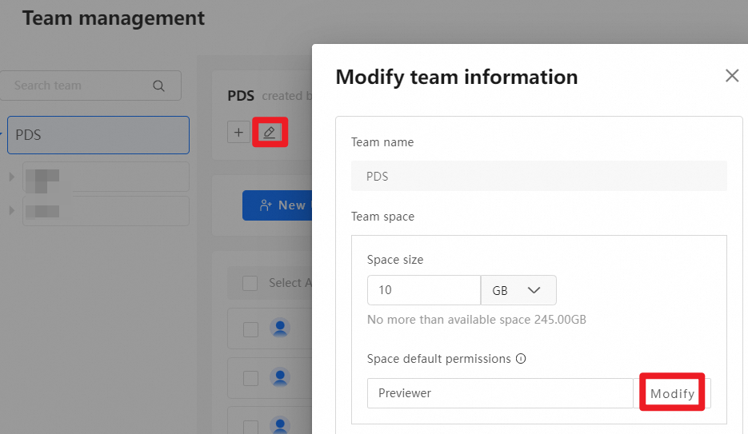Image resolution: width=748 pixels, height=434 pixels.
Task: Open the GB unit dropdown
Action: 518,290
